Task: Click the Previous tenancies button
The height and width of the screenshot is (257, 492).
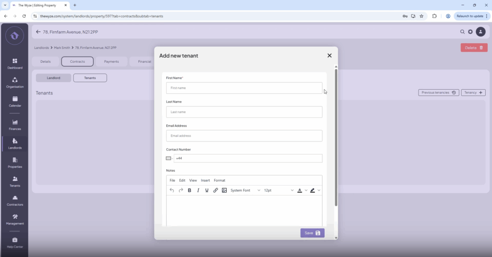Action: [439, 93]
